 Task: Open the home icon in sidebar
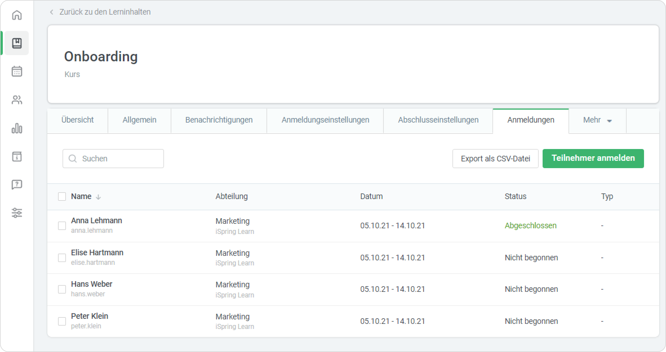(17, 15)
